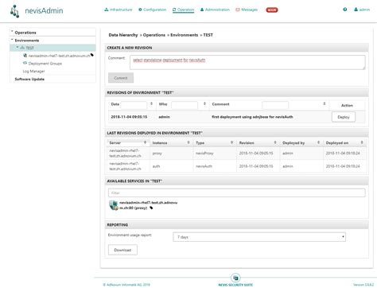Click the Operations breadcrumb link
The image size is (377, 288).
[x=154, y=35]
